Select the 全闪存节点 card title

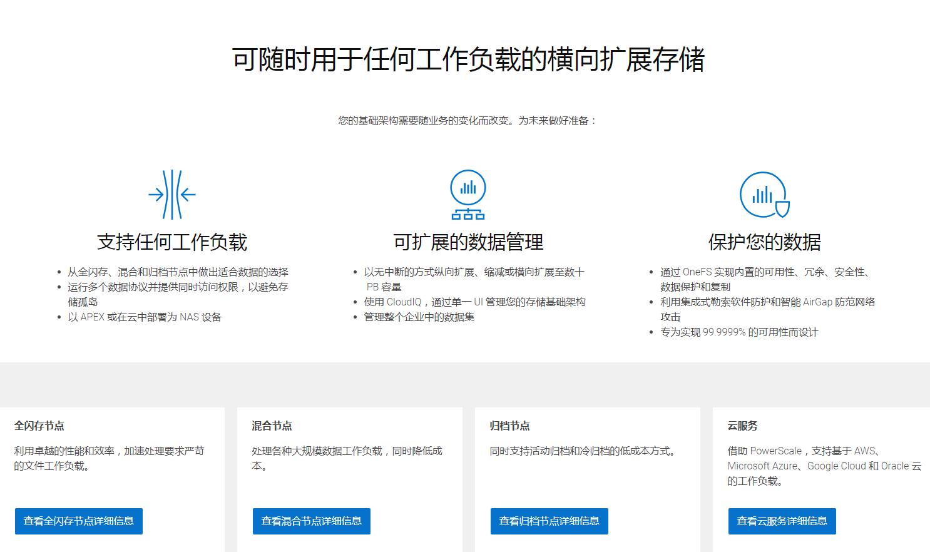click(x=39, y=426)
